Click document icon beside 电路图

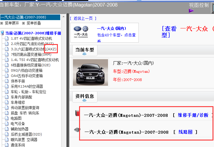click(7, 118)
